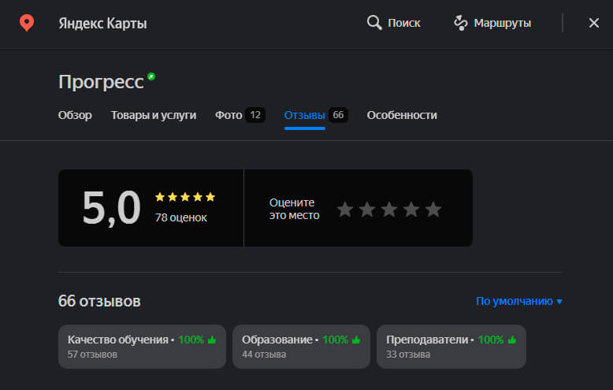Screen dimensions: 613x390
Task: Click thumbs-up icon on Образование chip
Action: pos(356,340)
